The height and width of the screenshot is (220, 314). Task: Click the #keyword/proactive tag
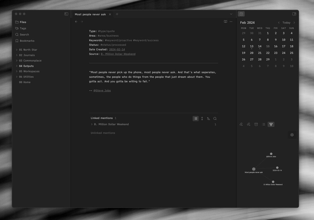click(118, 40)
